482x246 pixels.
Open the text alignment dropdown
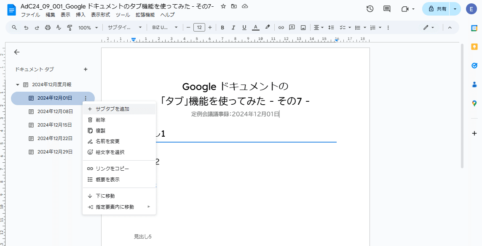[319, 28]
